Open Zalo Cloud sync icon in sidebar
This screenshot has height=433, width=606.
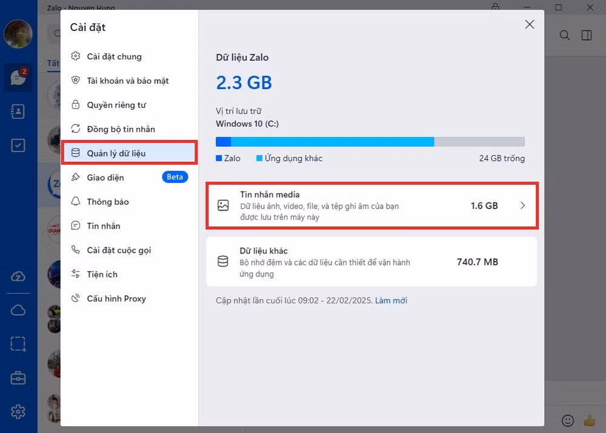point(18,277)
